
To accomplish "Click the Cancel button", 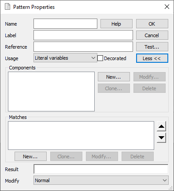I will (152, 35).
